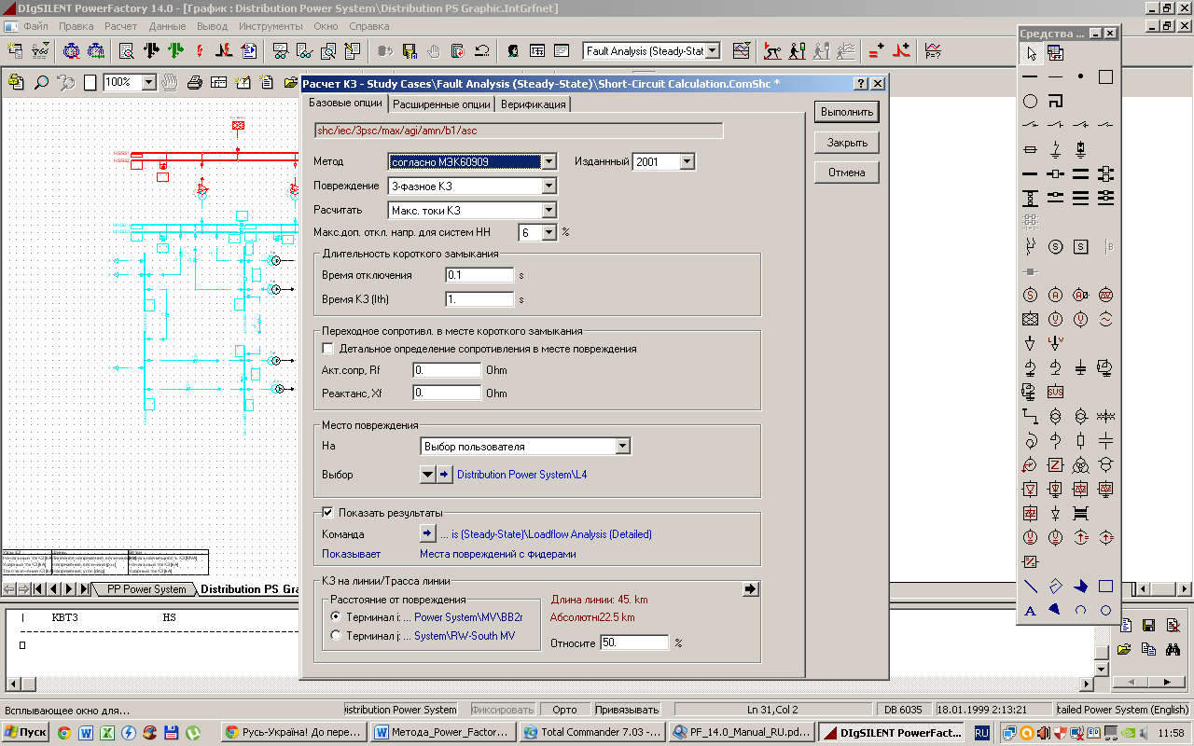Screen dimensions: 1194x746
Task: Uncheck the Показать результаты checkbox
Action: [327, 512]
